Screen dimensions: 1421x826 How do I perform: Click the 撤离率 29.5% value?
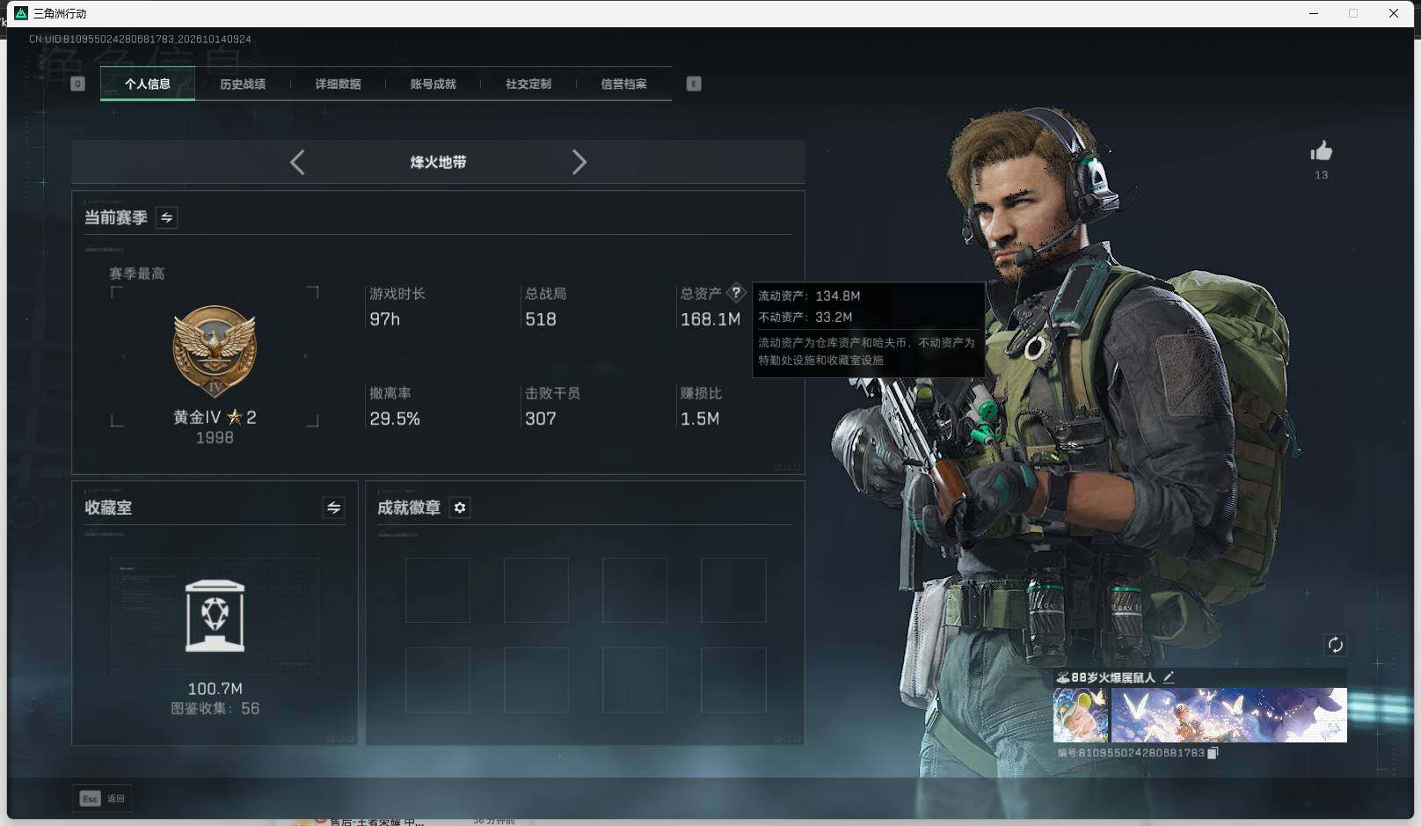[x=395, y=419]
